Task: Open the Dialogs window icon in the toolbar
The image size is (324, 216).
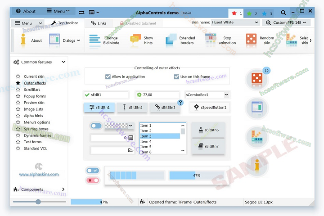Action: click(54, 39)
